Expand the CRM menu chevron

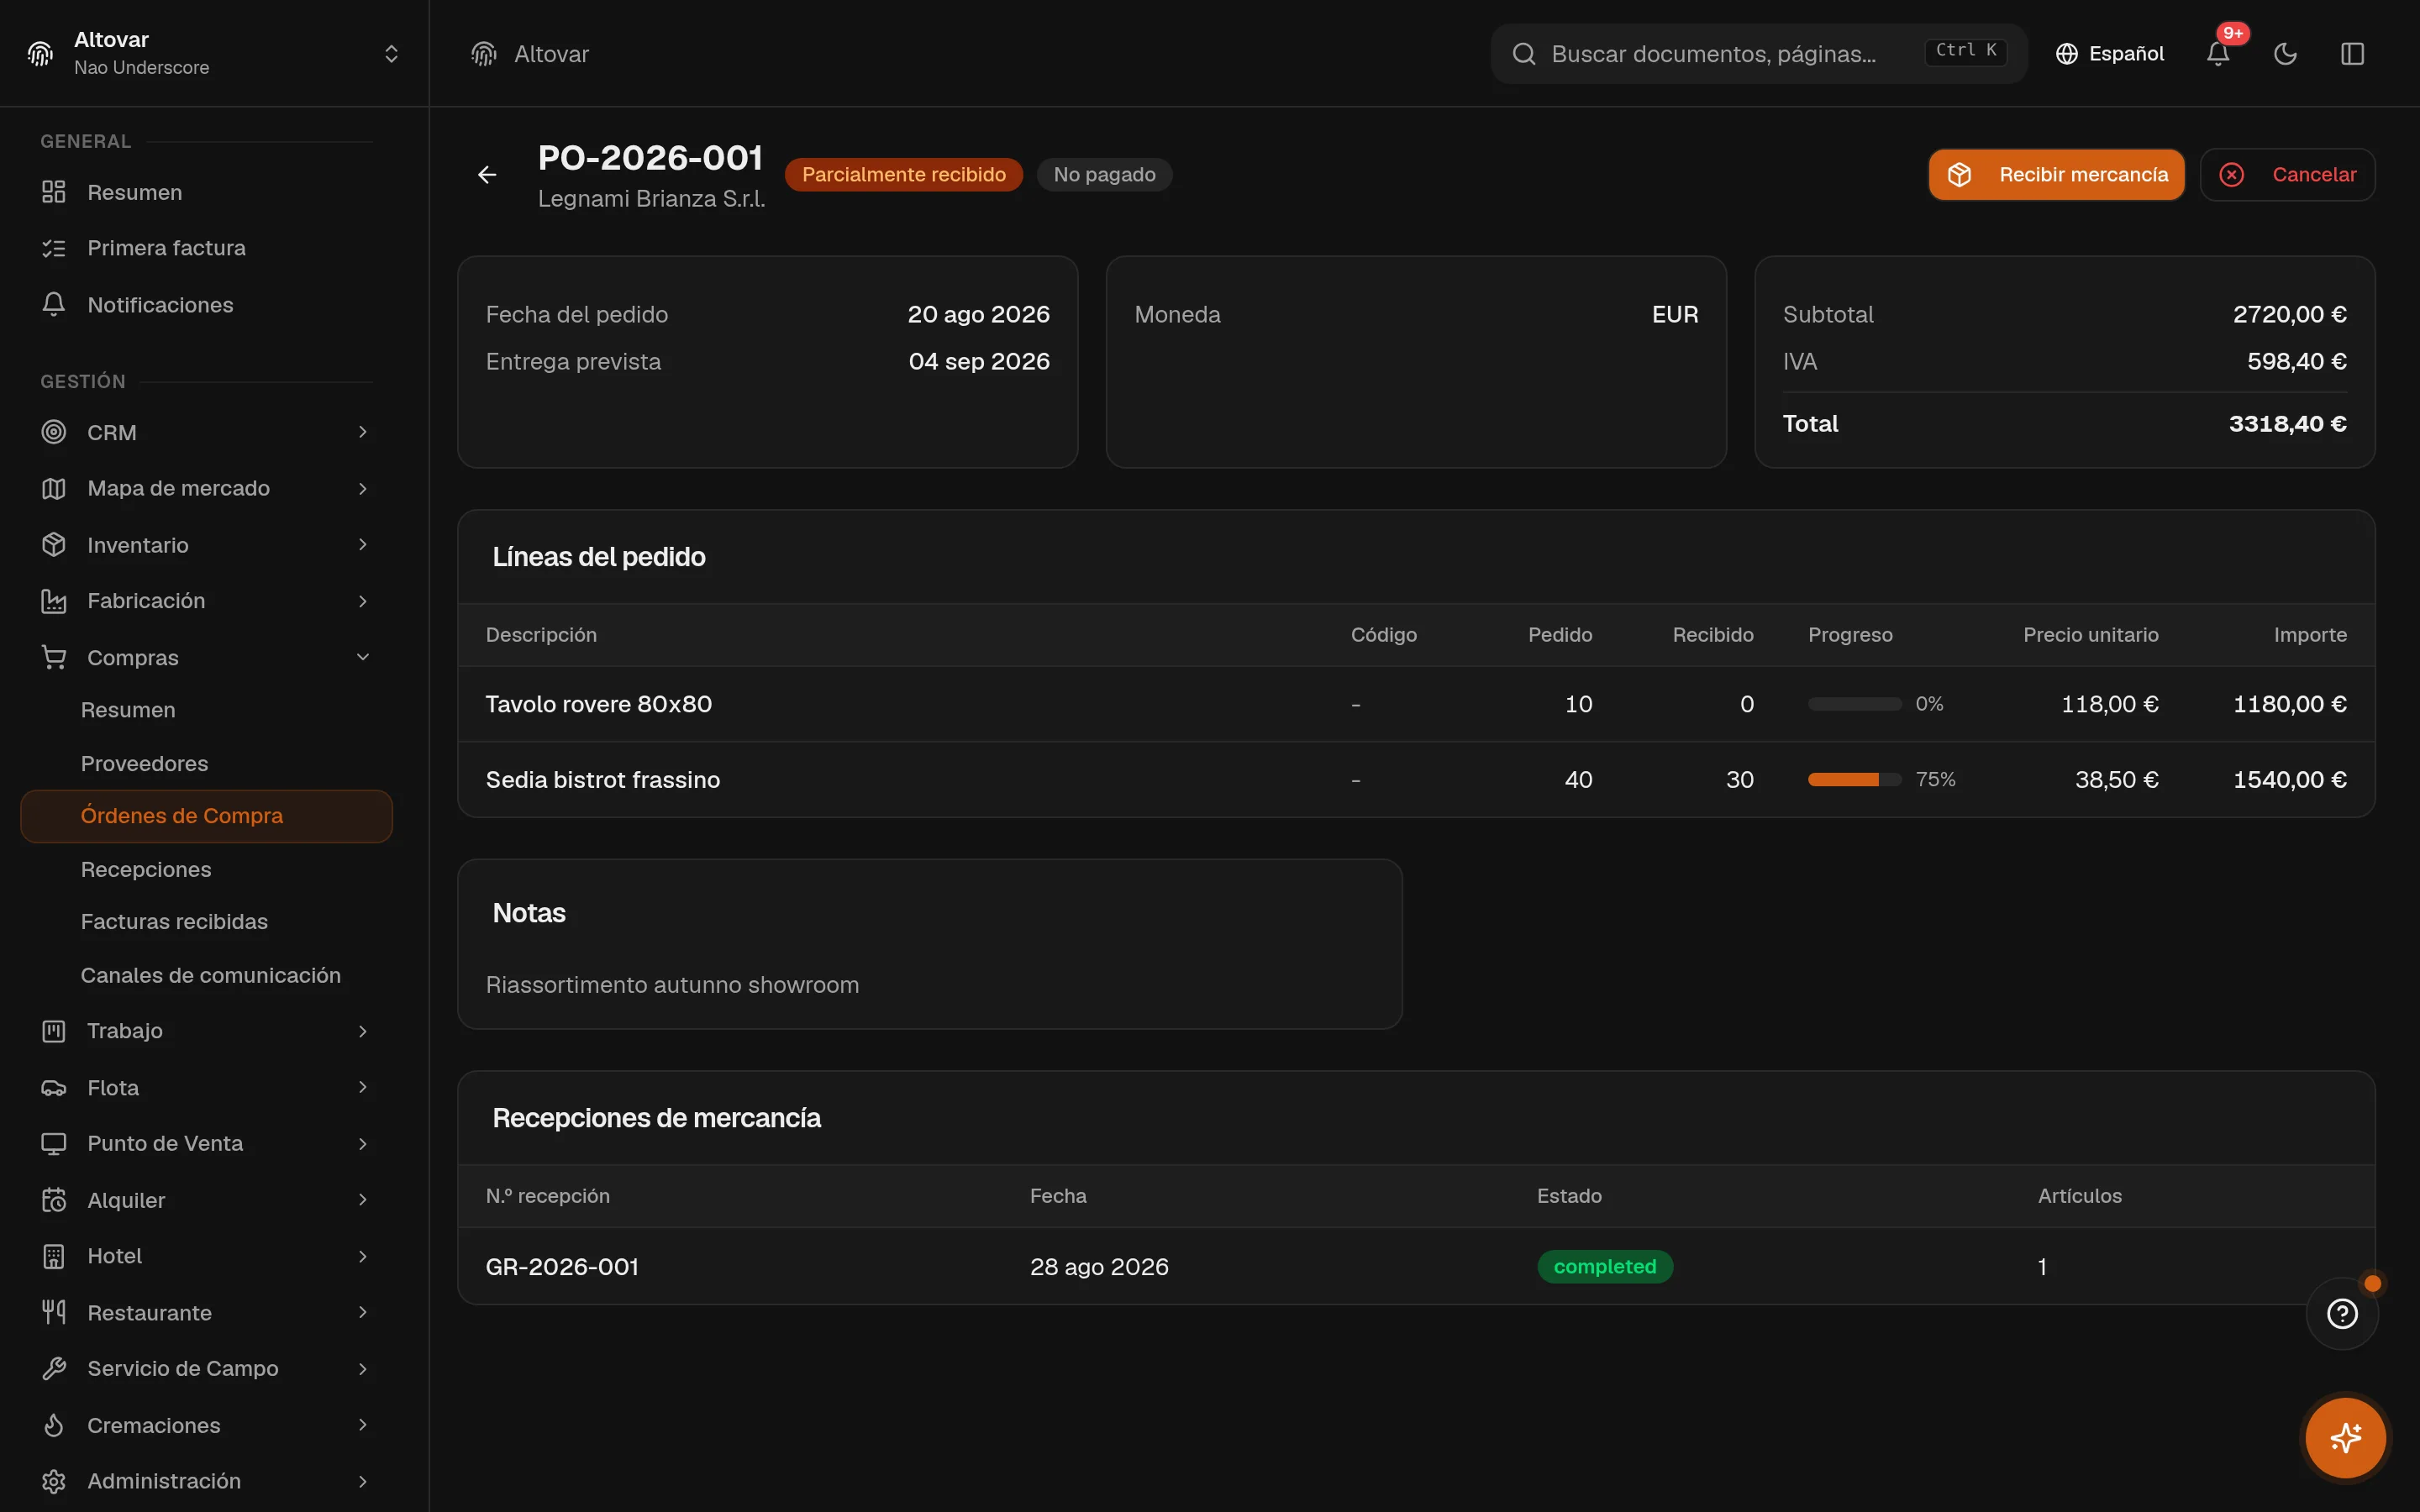pyautogui.click(x=363, y=432)
